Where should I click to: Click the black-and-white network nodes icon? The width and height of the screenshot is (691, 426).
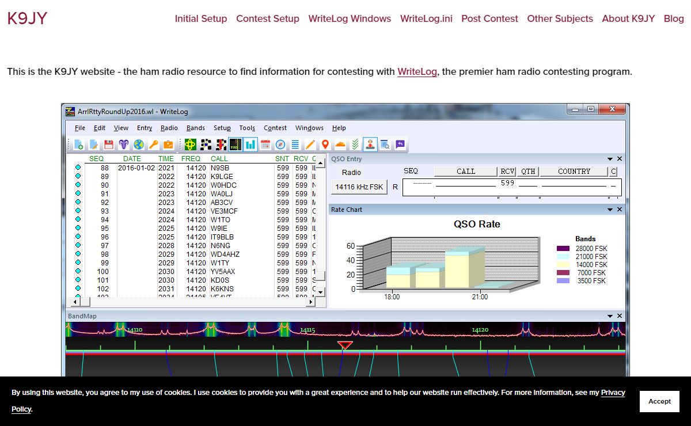pos(206,144)
